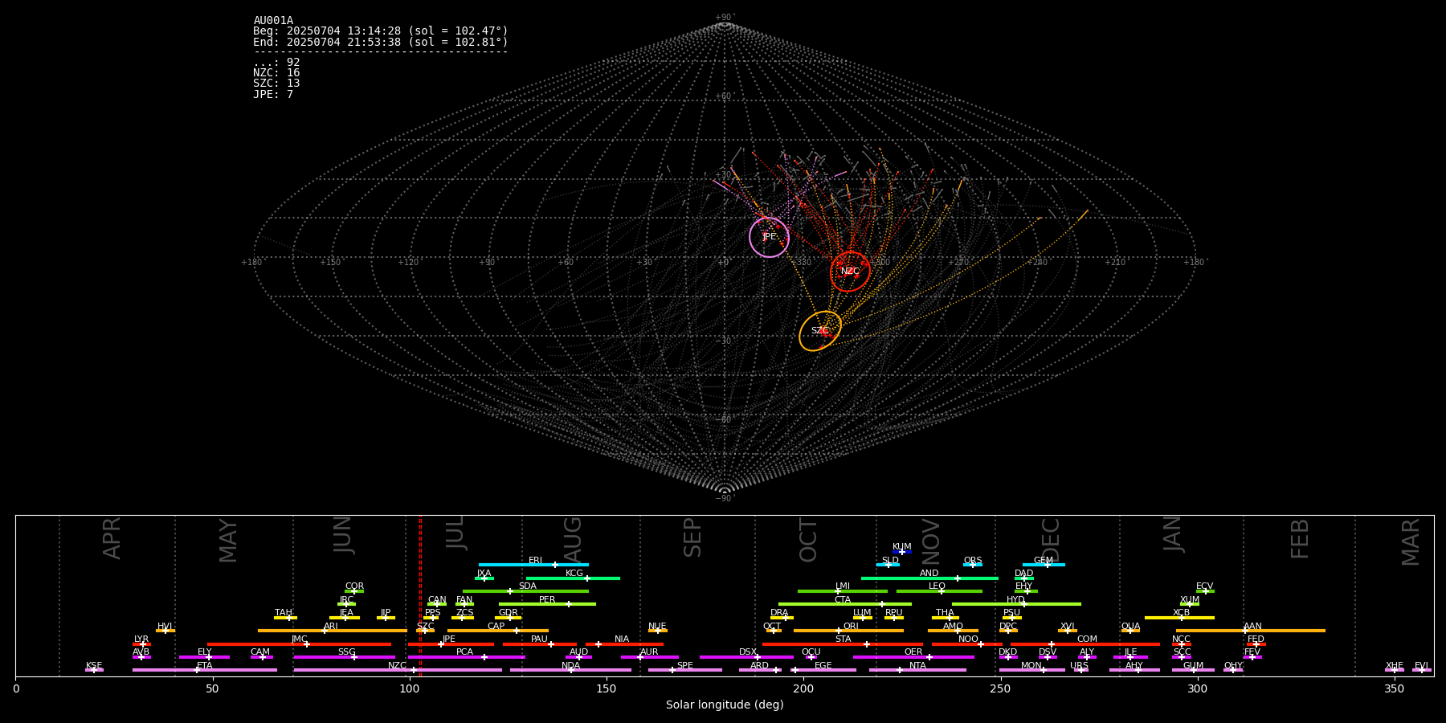Click the STA shower label

tap(843, 639)
